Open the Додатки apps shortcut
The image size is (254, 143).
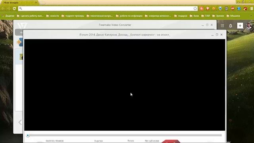(x=8, y=16)
